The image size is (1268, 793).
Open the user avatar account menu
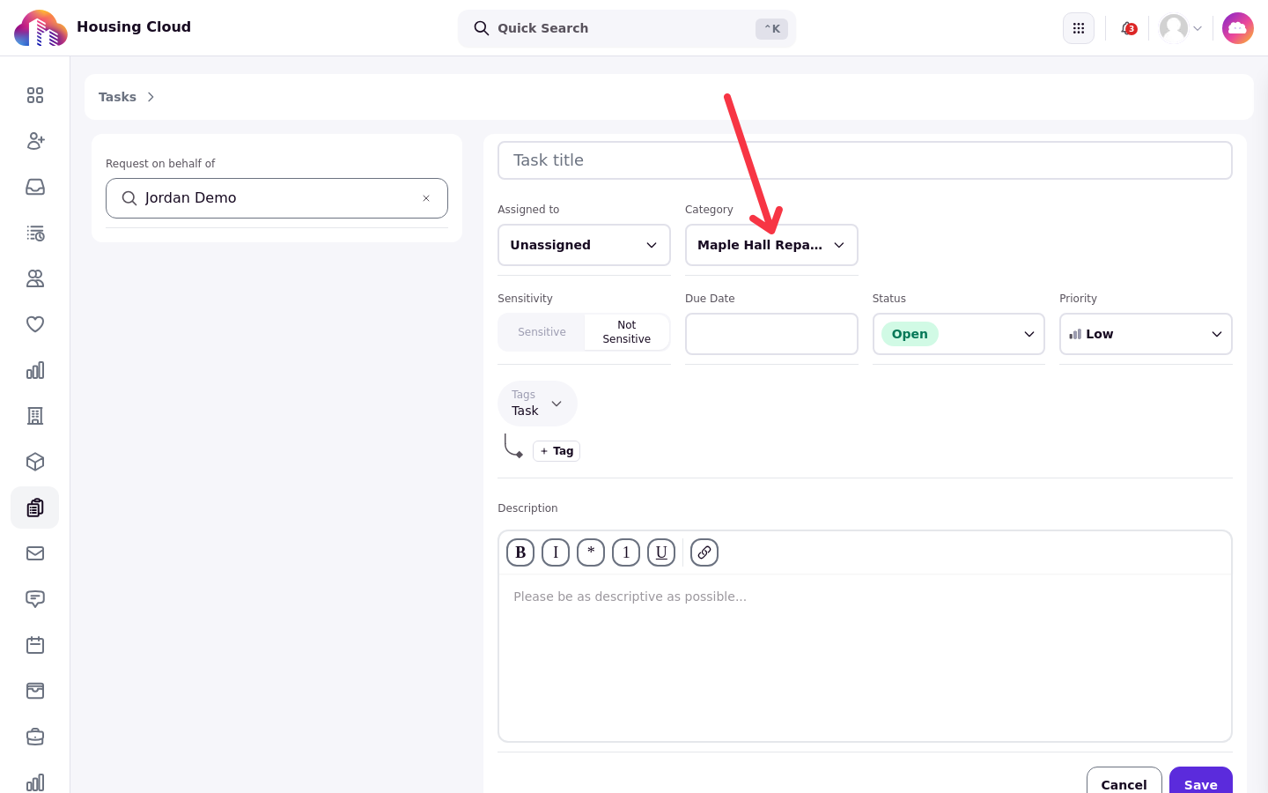(1181, 28)
